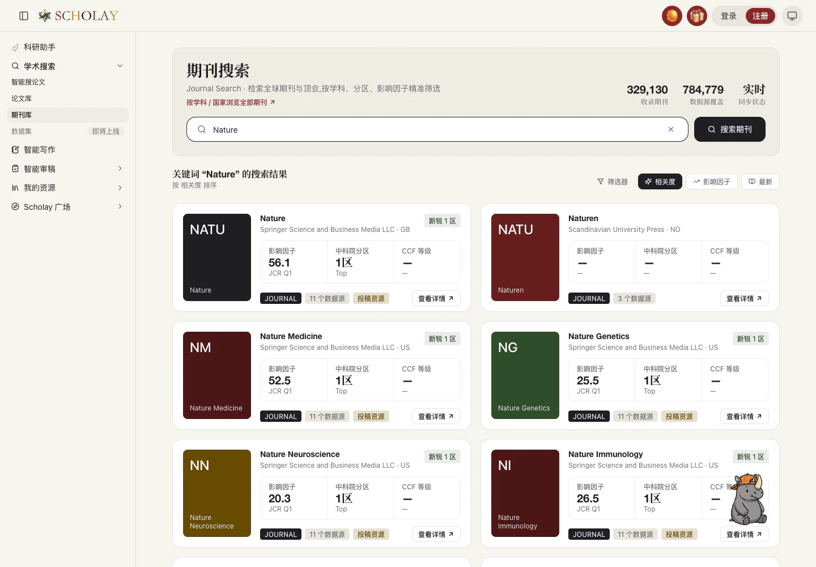Screen dimensions: 816x567
Task: Click 投稿资源 tag on Nature card
Action: click(x=371, y=298)
